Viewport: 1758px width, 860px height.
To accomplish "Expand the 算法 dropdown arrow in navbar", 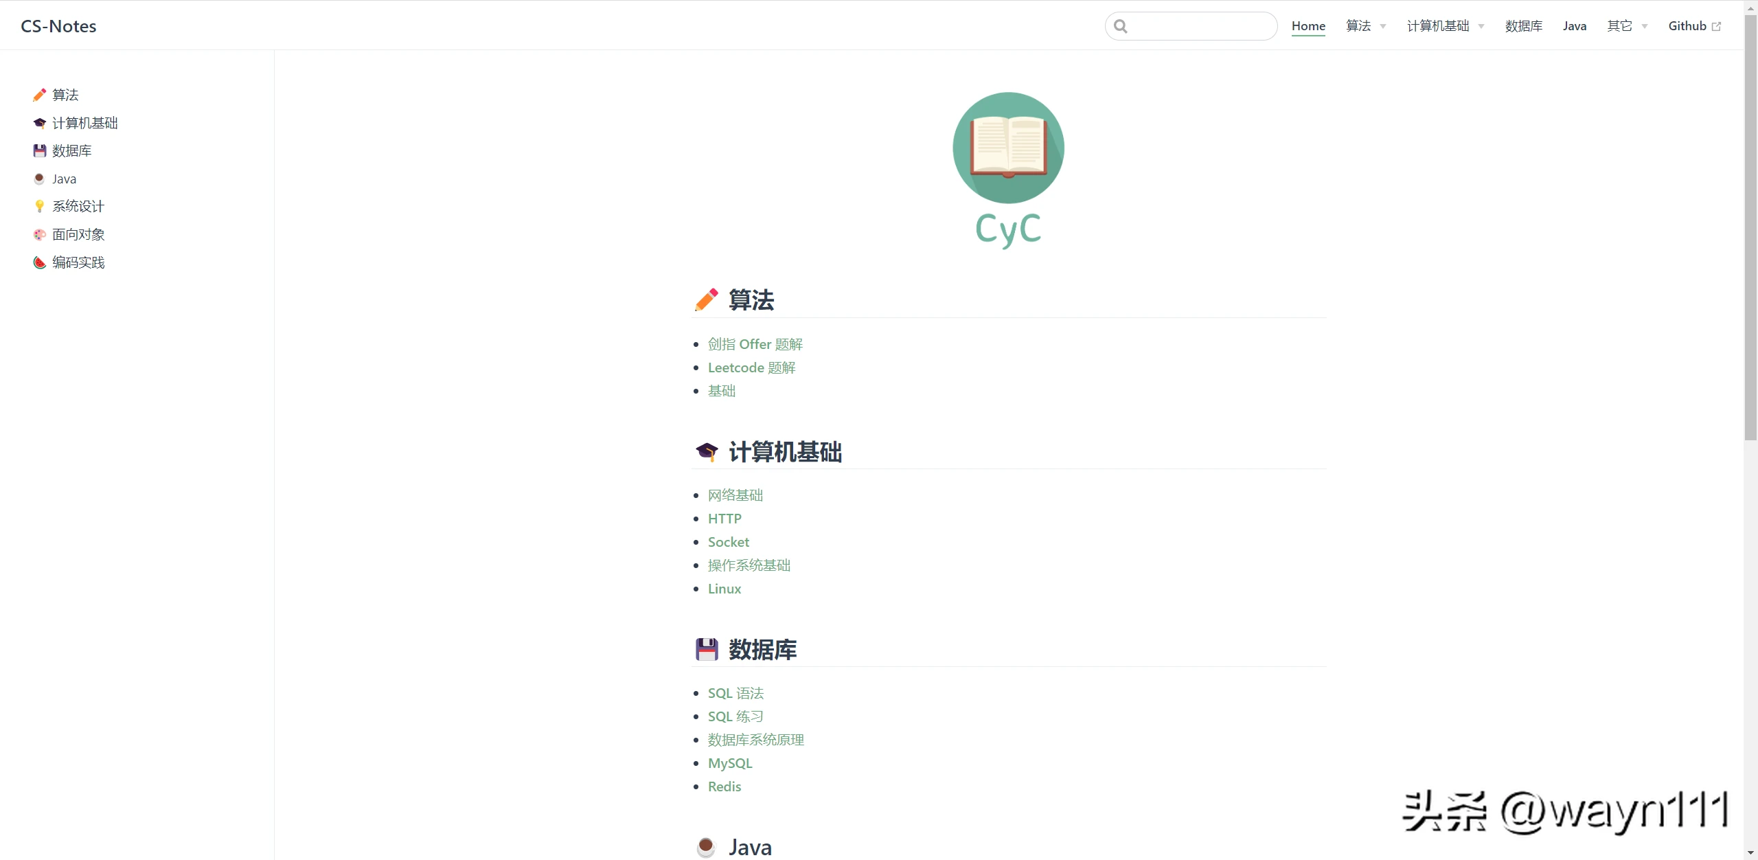I will click(1383, 27).
